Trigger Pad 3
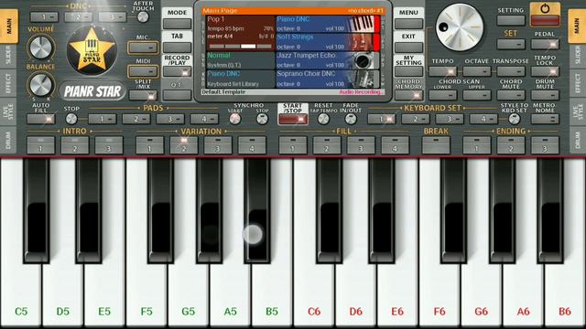Image resolution: width=586 pixels, height=329 pixels. coord(170,120)
